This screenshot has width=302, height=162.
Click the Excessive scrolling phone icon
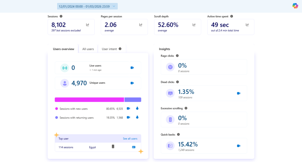tap(170, 120)
